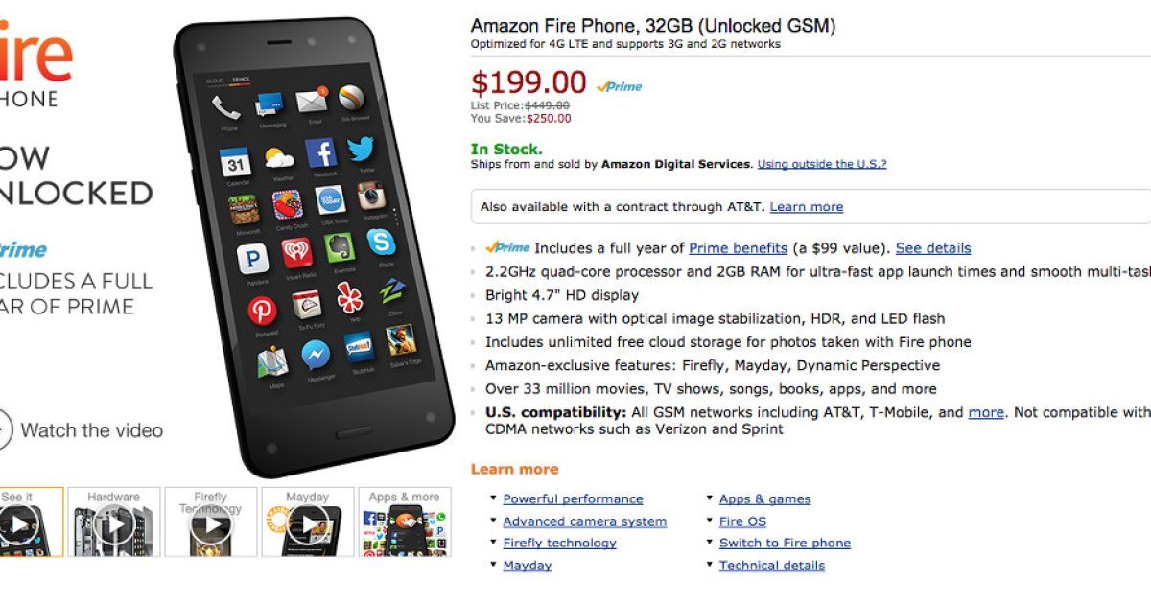
Task: Tap the Pinterest app icon
Action: [x=262, y=310]
